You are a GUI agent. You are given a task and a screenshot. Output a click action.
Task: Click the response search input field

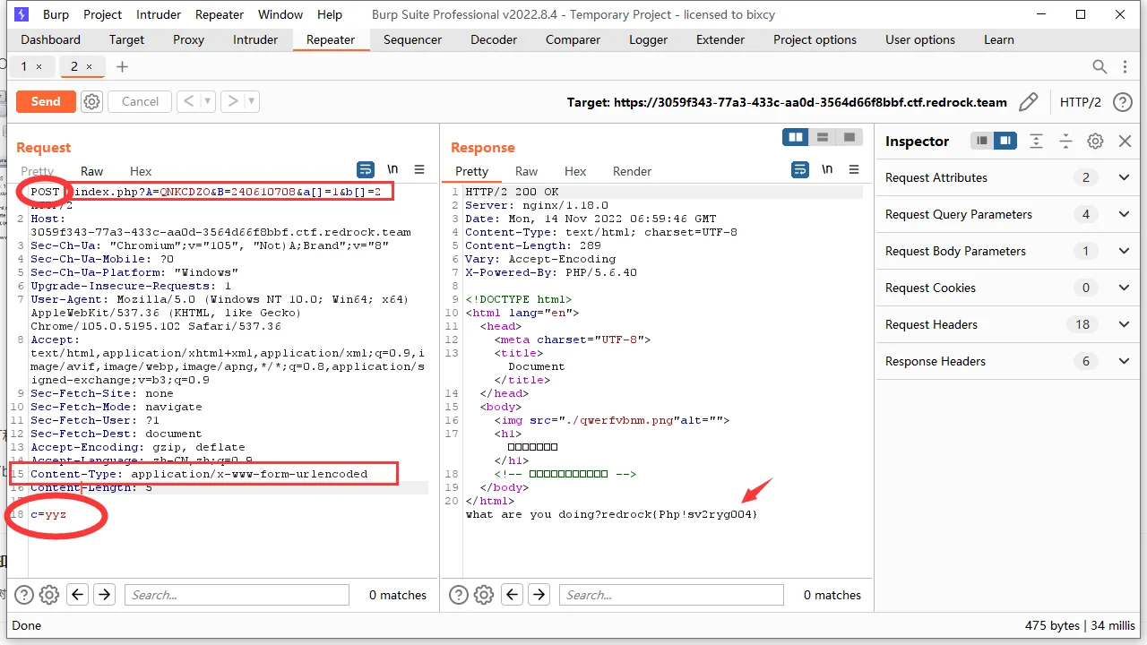click(670, 595)
